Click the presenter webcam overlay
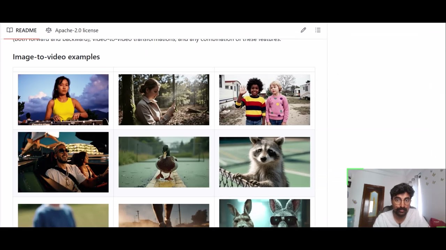The image size is (446, 250). (396, 198)
